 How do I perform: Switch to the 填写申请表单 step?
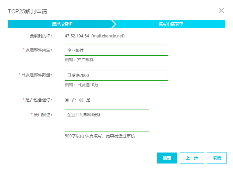[171, 24]
